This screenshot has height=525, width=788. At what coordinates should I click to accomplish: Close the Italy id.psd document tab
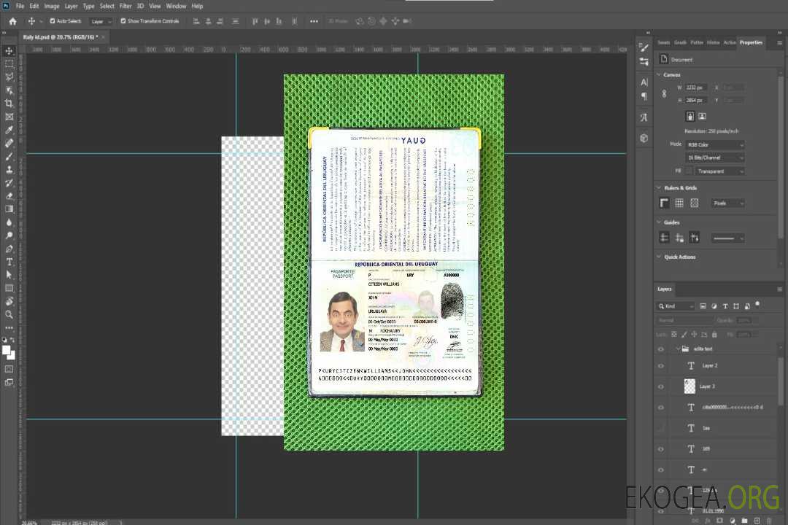(104, 36)
